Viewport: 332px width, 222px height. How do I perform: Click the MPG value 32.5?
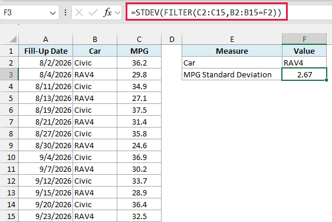(139, 216)
